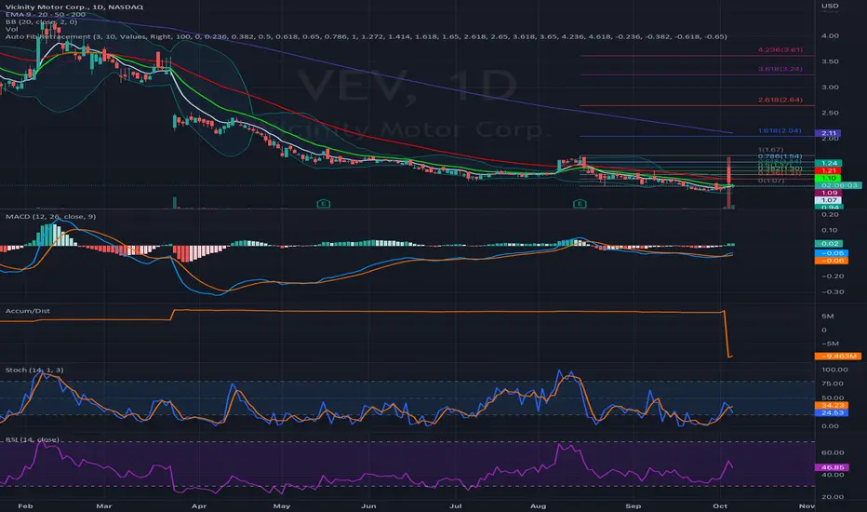Click the 34.23 orange Stoch value tag
Screen dimensions: 867x512
click(x=832, y=406)
